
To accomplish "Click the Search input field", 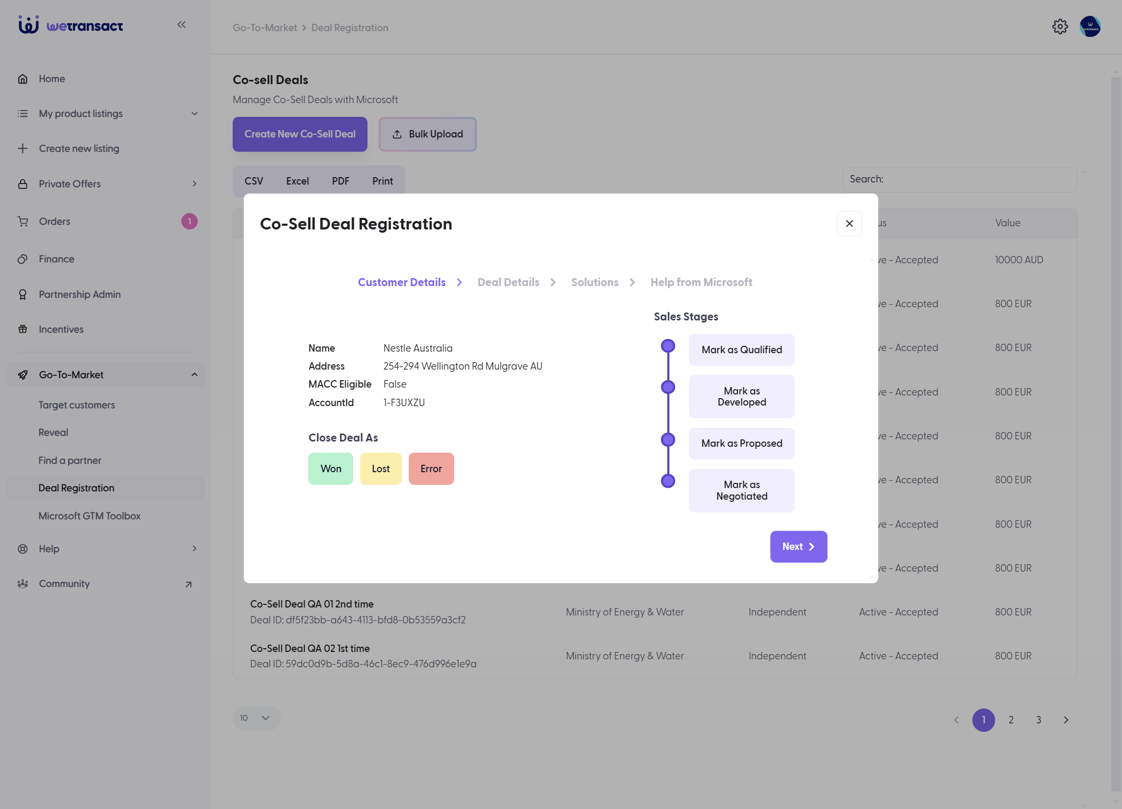I will pos(959,180).
